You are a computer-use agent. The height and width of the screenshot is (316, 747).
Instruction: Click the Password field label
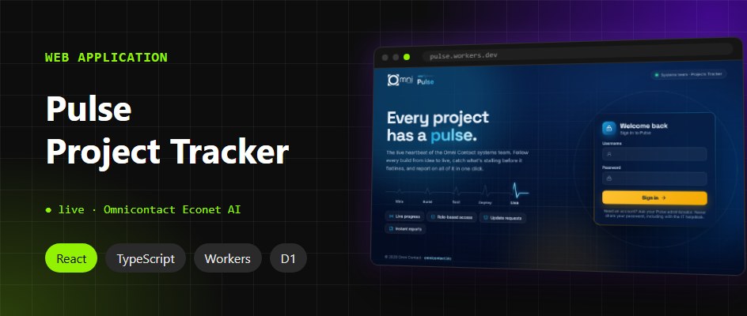(611, 167)
